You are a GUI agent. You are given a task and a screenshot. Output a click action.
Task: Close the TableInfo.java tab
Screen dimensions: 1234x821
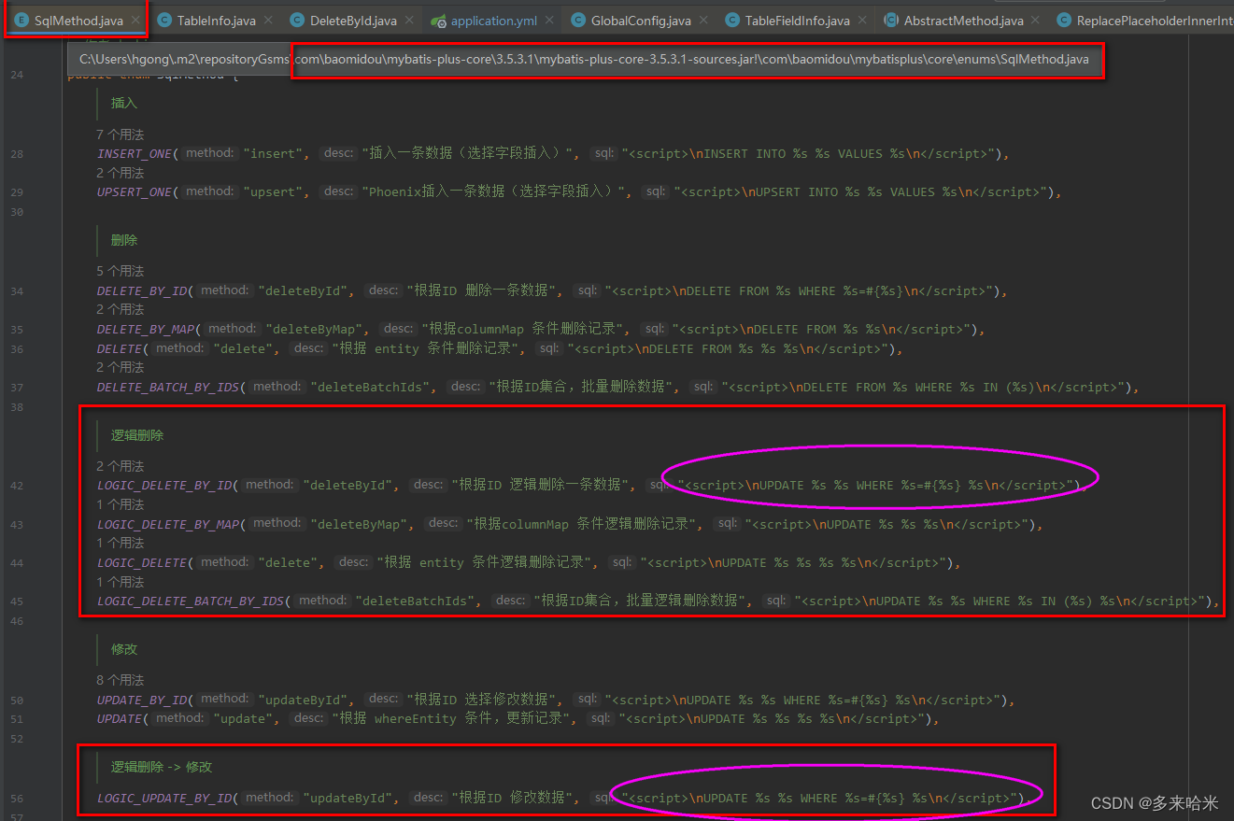tap(268, 21)
